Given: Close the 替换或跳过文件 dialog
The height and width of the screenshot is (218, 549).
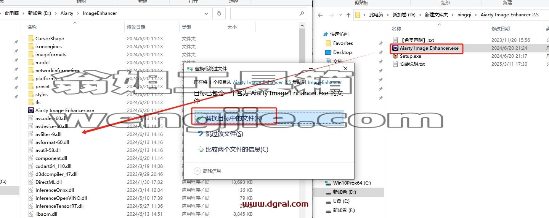Looking at the screenshot, I should tap(345, 68).
